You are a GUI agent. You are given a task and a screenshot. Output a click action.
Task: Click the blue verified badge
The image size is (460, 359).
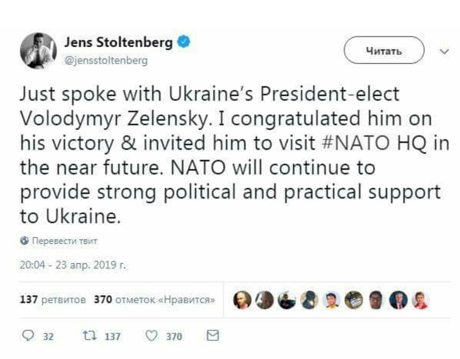(184, 42)
